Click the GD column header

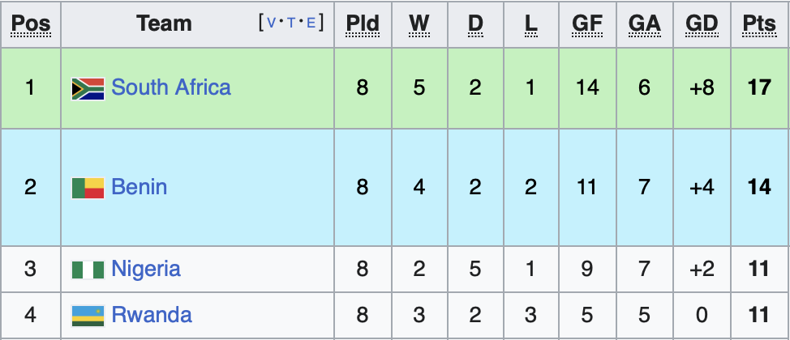702,24
